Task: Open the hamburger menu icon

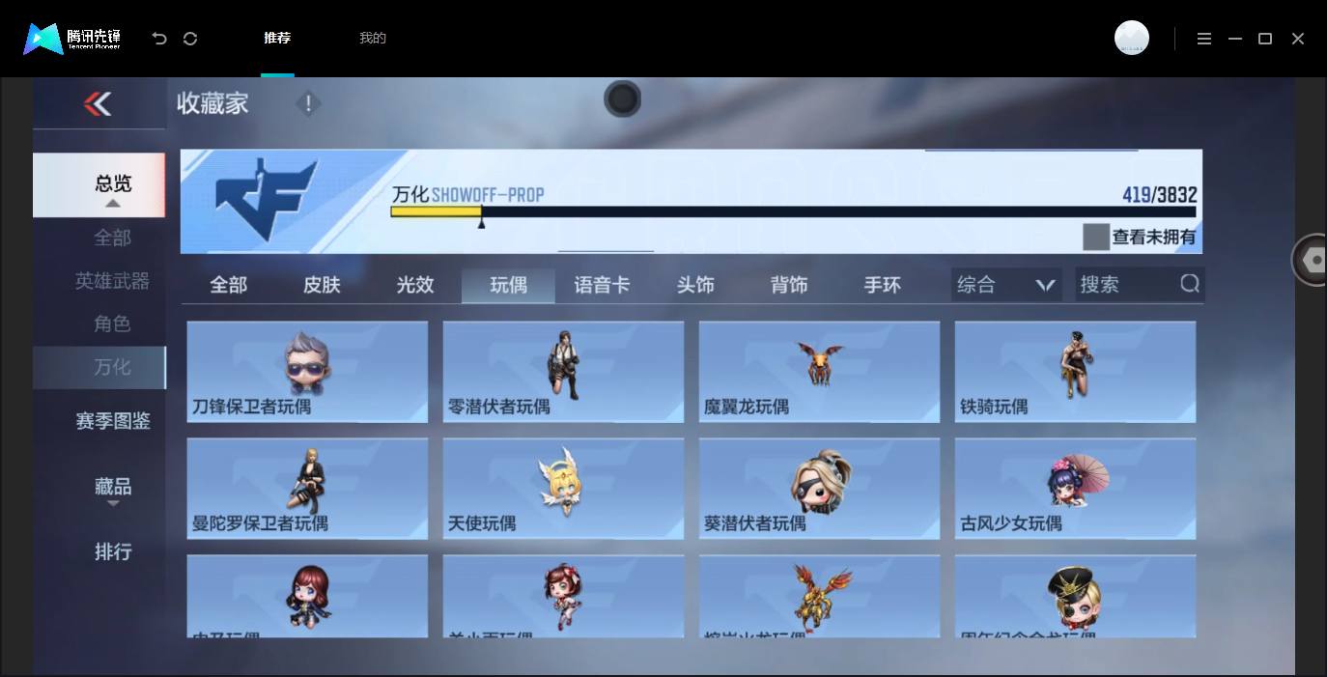Action: (x=1204, y=39)
